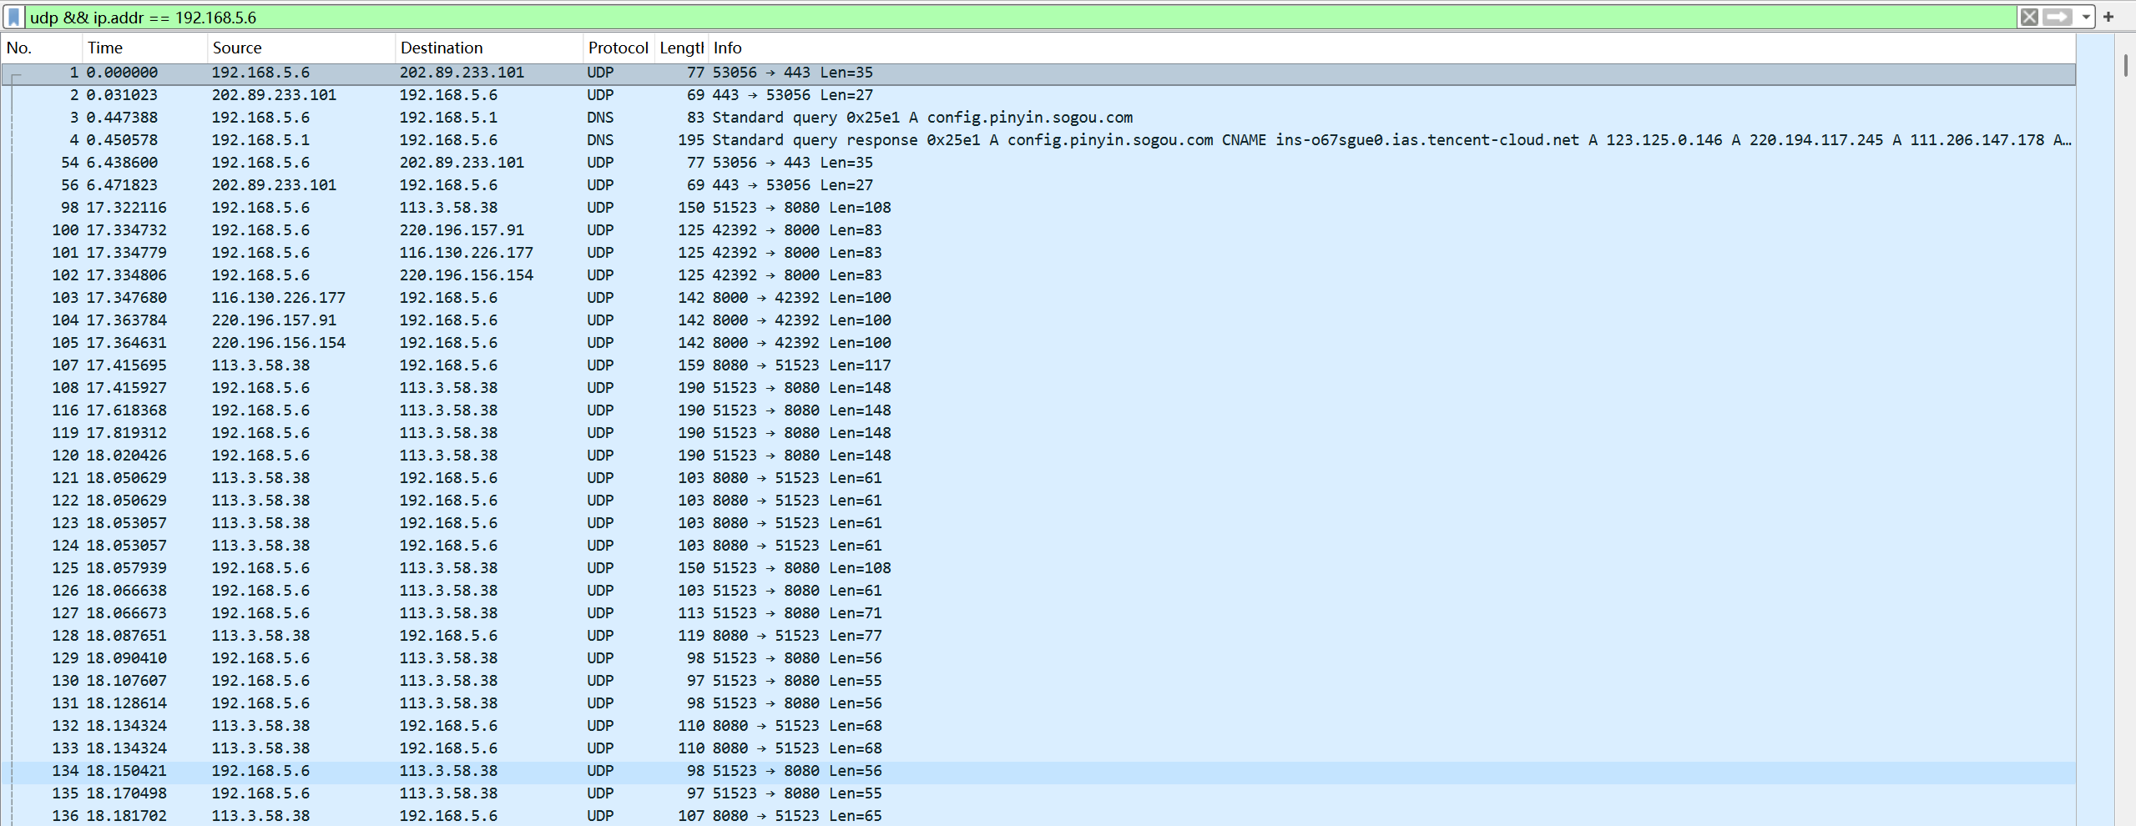Apply the display filter with the arrow button
This screenshot has height=826, width=2136.
(x=2058, y=18)
